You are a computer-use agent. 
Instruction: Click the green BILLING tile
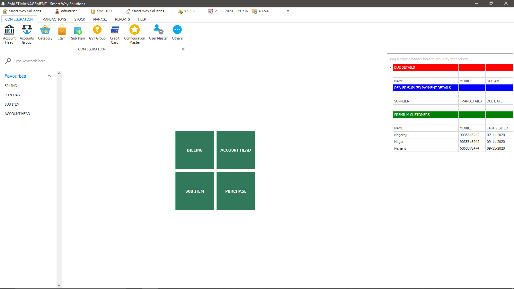195,150
